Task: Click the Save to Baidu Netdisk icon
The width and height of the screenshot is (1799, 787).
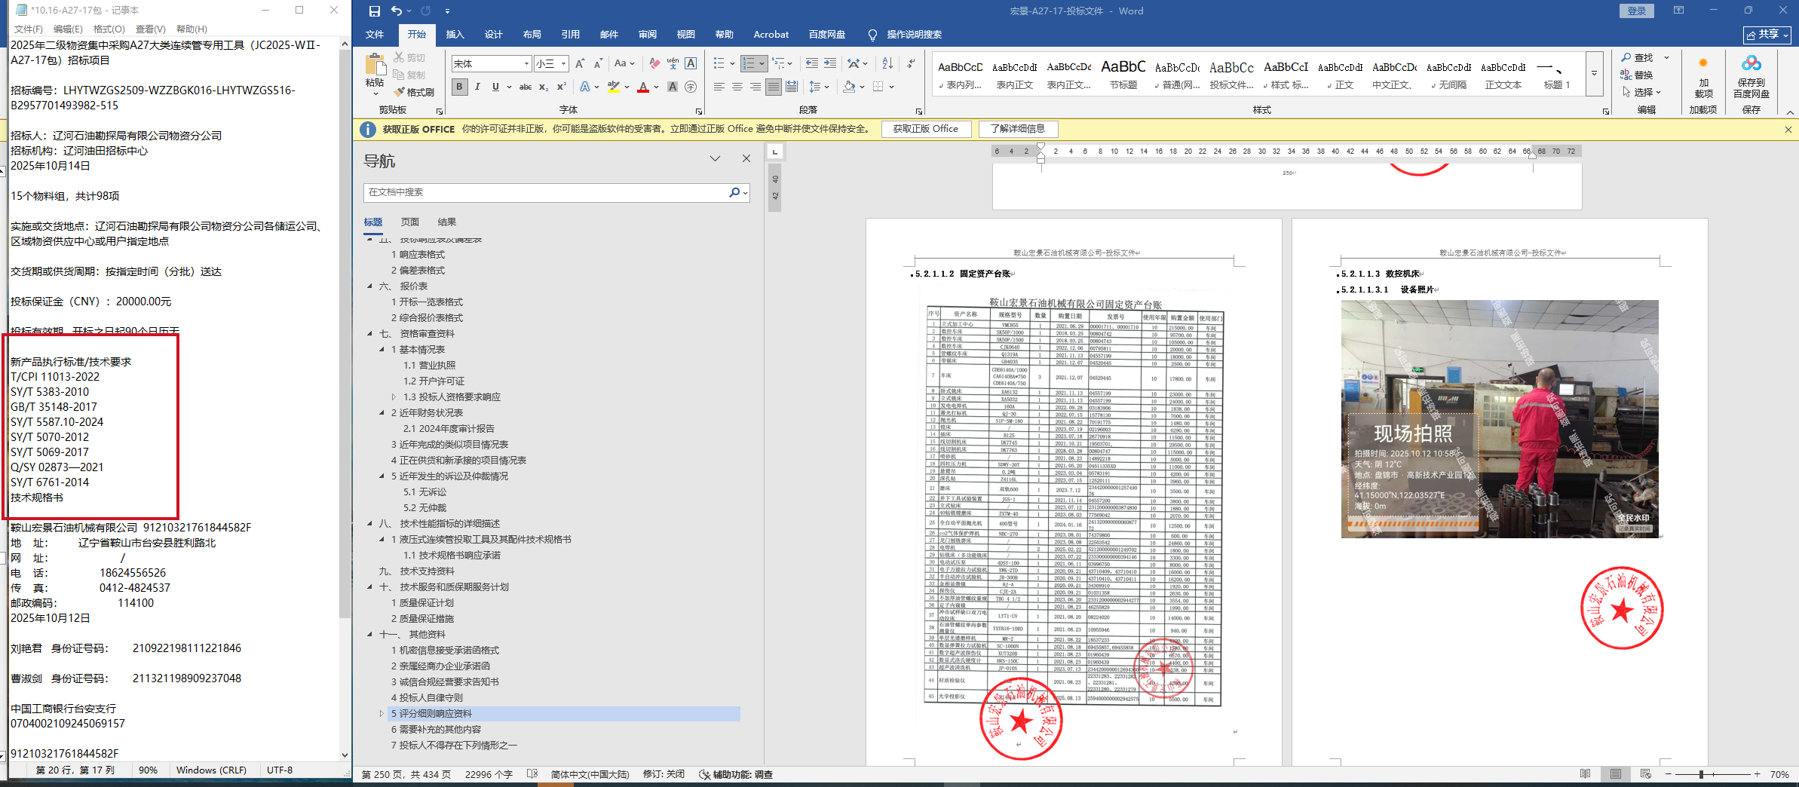Action: 1751,77
